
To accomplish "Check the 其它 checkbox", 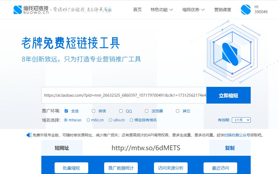I will [x=178, y=111].
